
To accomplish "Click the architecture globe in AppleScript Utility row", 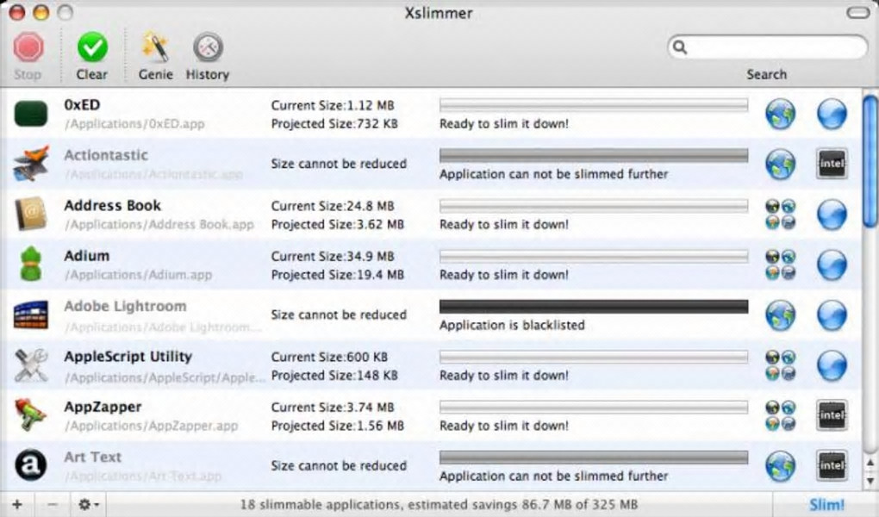I will click(832, 365).
